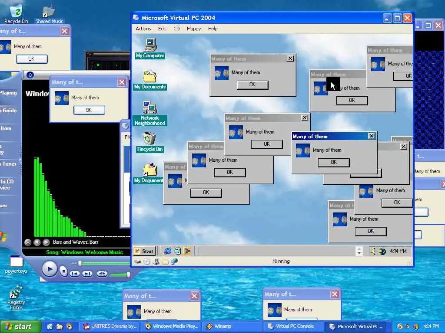Click Media Player icon in host quick launch
The height and width of the screenshot is (333, 445).
(69, 326)
